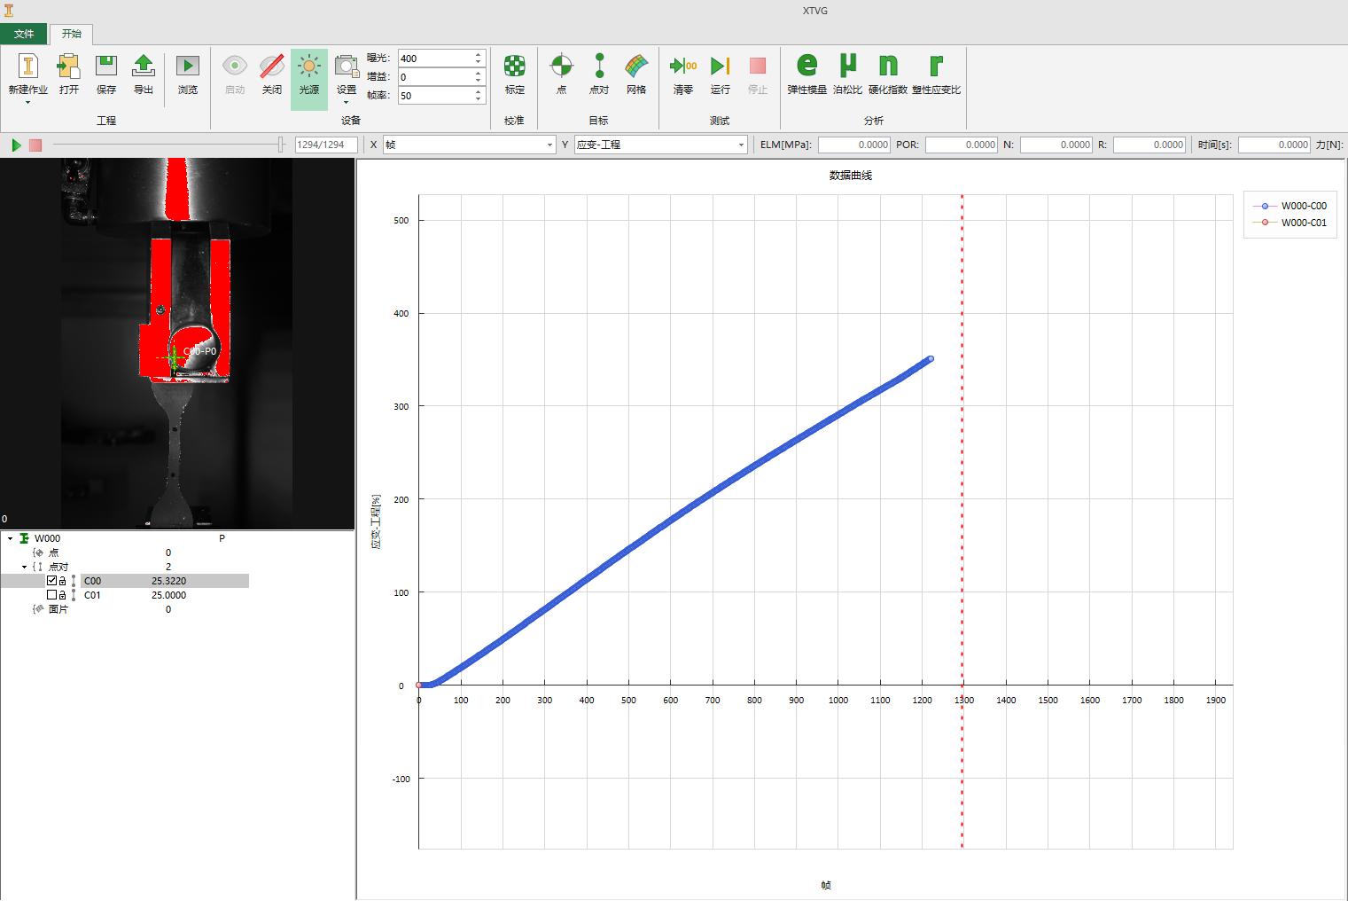Click the 清零 zero-reset icon
Image resolution: width=1348 pixels, height=901 pixels.
(682, 74)
